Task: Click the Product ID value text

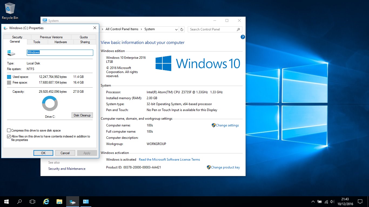Action: 142,167
